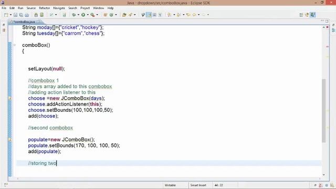Viewport: 336px width, 189px height.
Task: Maximize the editor area view
Action: [x=327, y=21]
